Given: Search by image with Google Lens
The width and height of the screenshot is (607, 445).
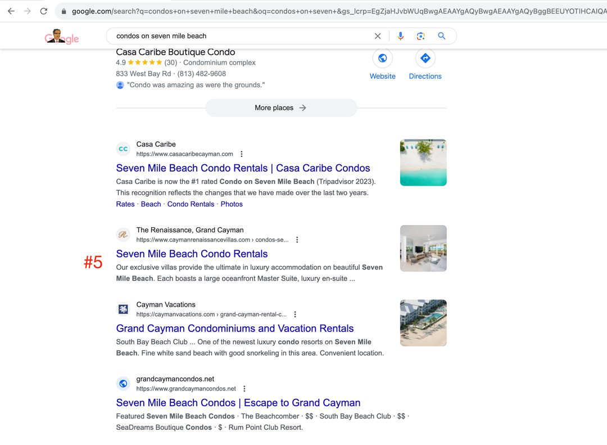Looking at the screenshot, I should tap(421, 36).
